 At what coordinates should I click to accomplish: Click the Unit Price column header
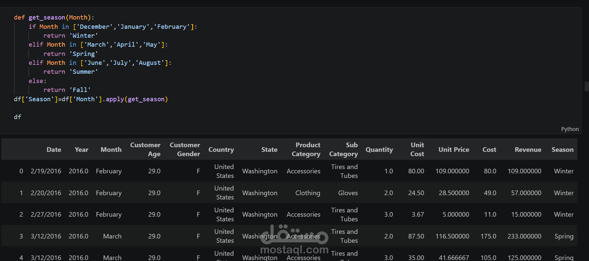(454, 150)
